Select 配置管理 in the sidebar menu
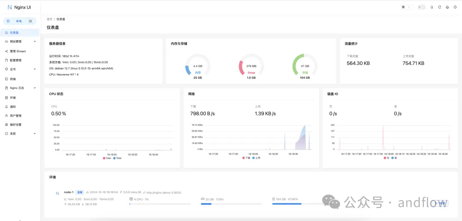The image size is (462, 221). [x=15, y=60]
